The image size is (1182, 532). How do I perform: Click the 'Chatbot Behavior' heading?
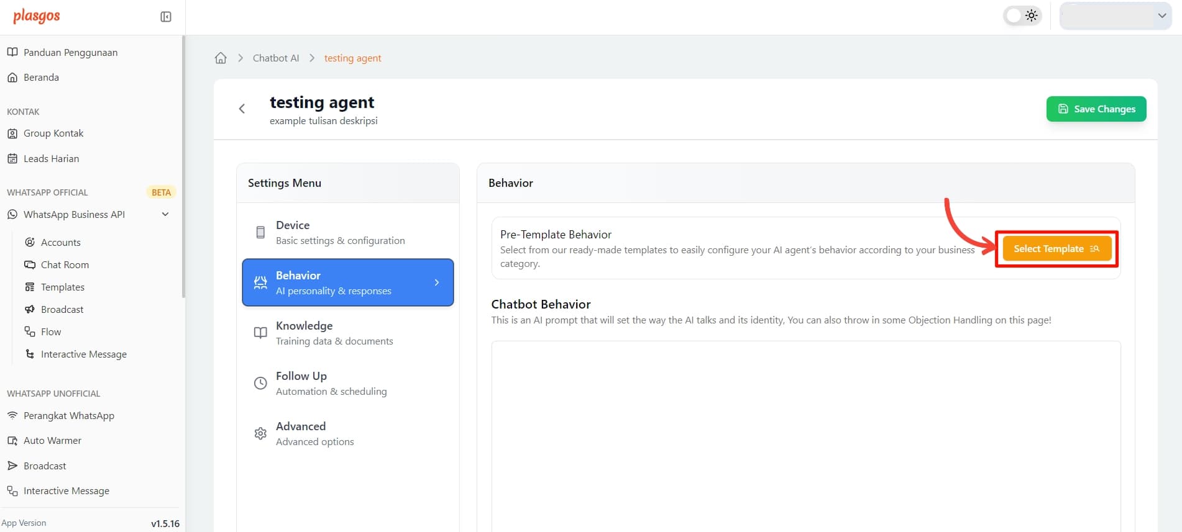coord(541,304)
